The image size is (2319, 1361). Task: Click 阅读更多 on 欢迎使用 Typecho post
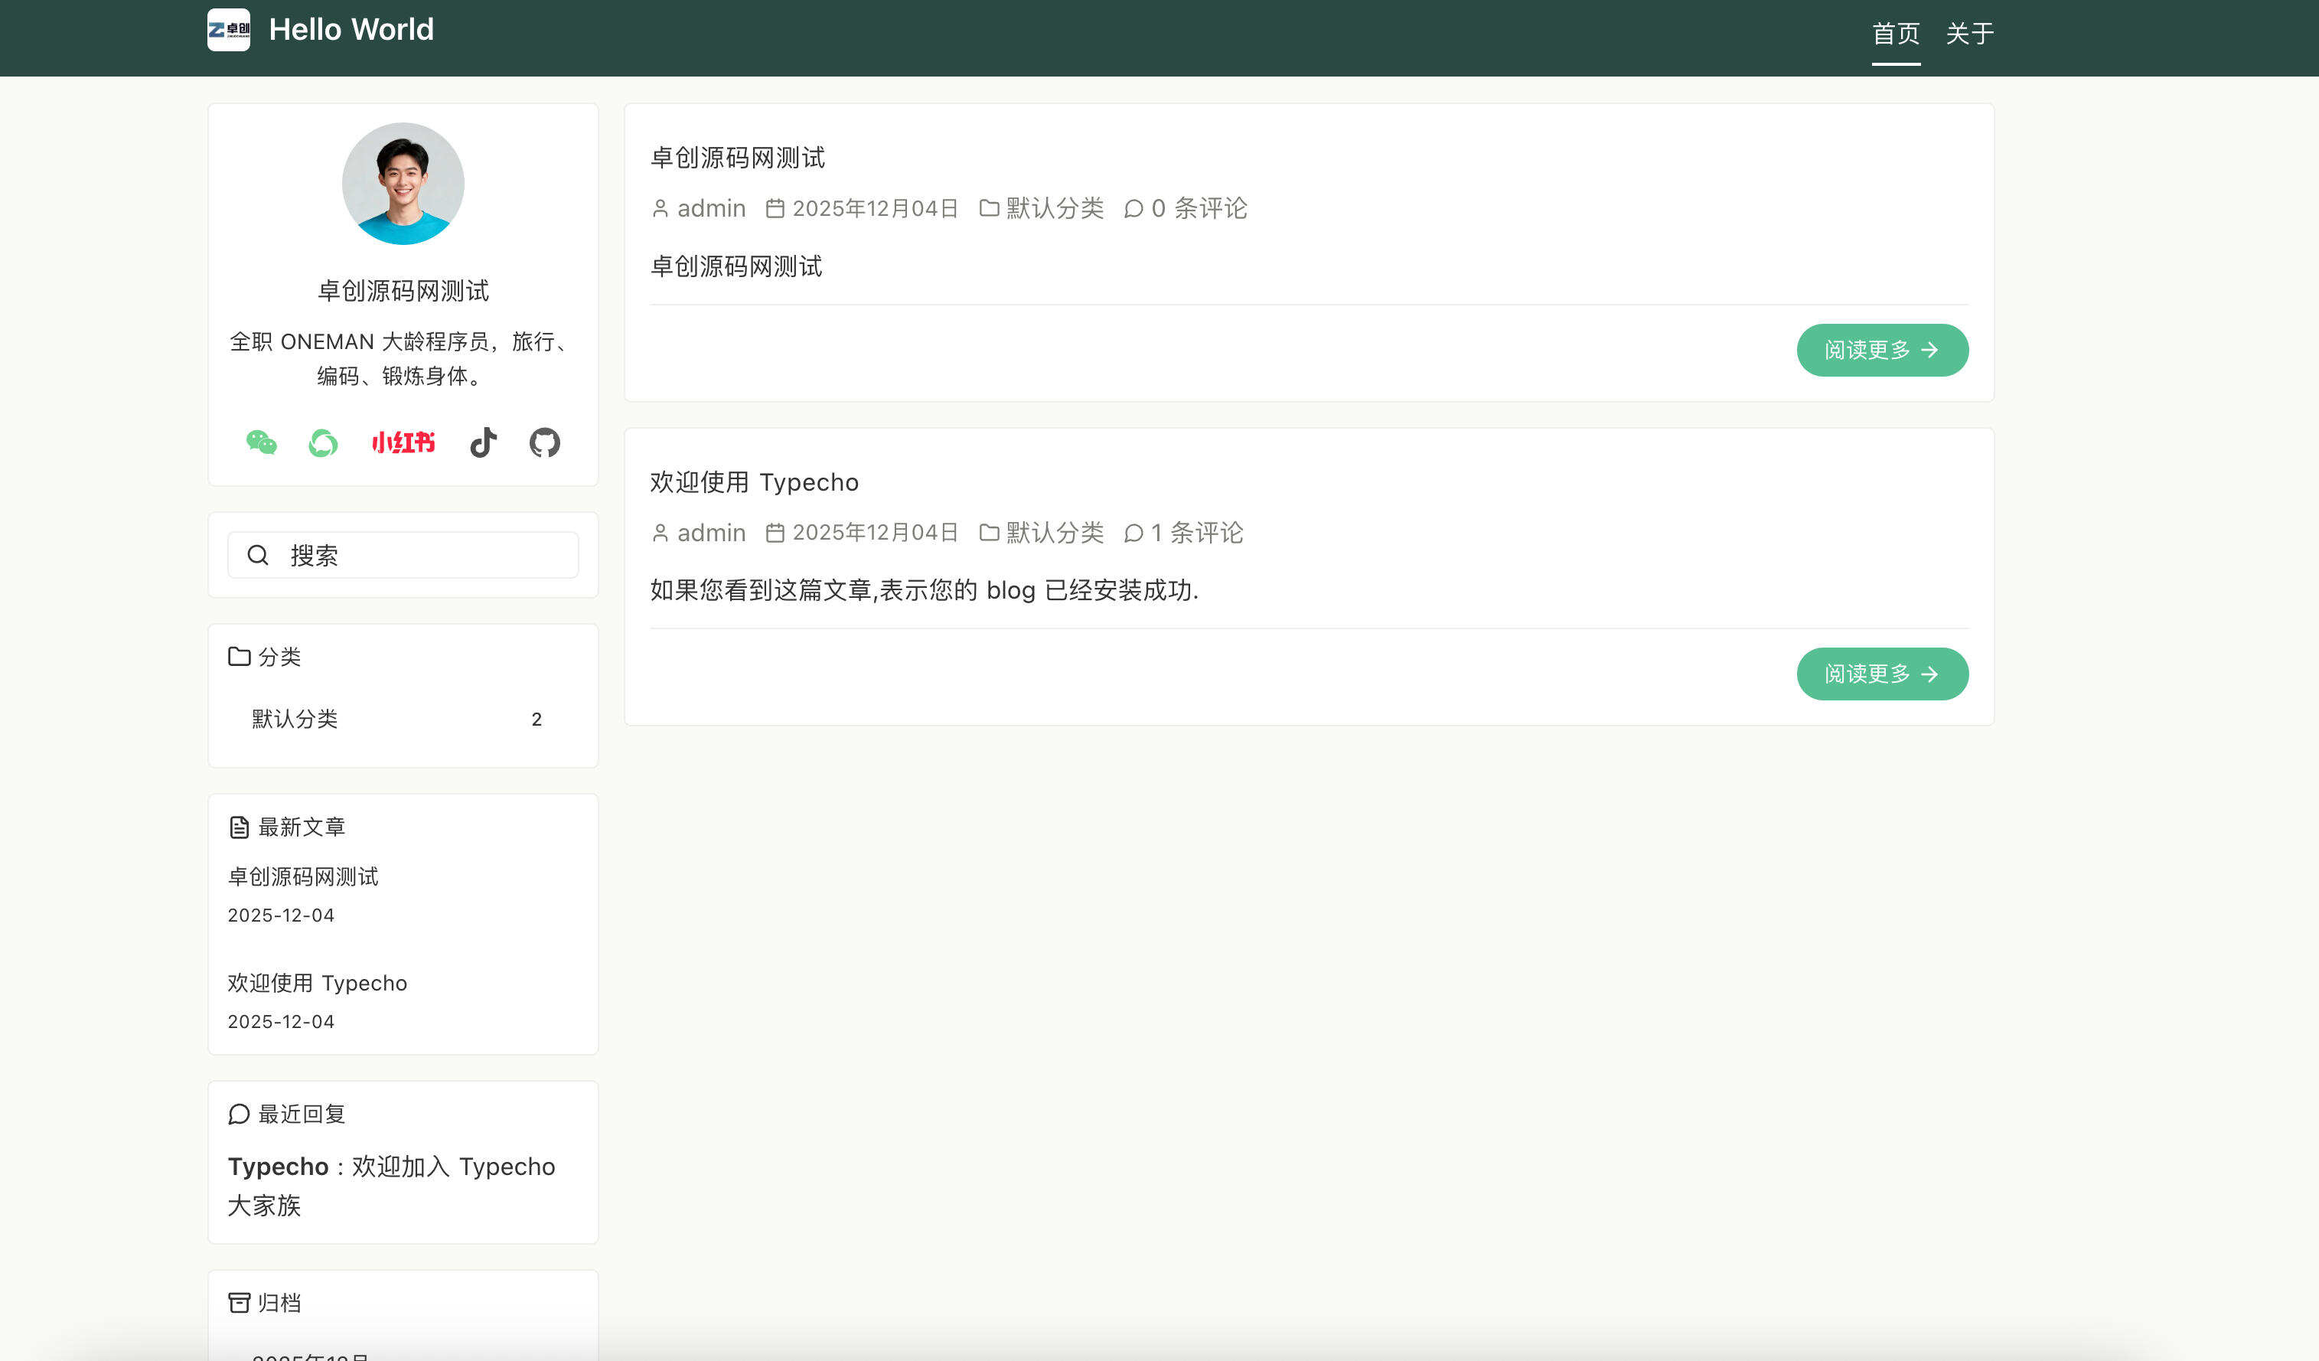coord(1881,674)
